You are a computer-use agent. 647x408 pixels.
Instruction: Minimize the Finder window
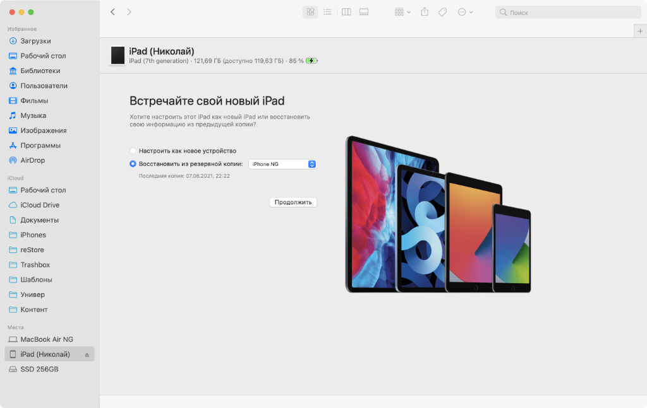click(21, 12)
